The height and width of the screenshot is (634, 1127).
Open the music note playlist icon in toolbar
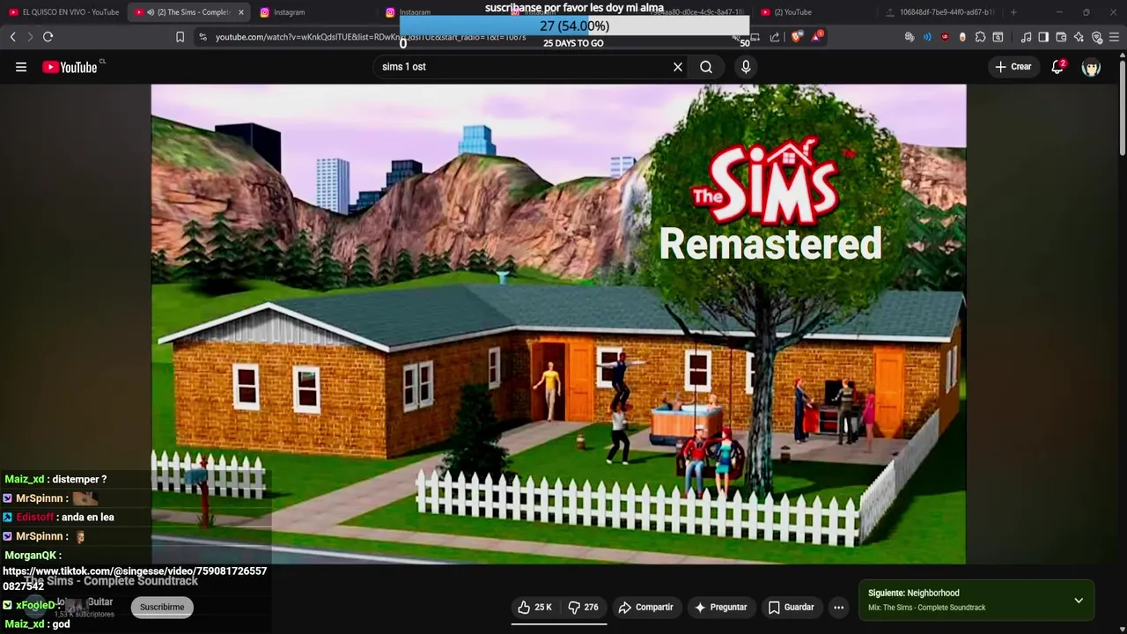1026,37
